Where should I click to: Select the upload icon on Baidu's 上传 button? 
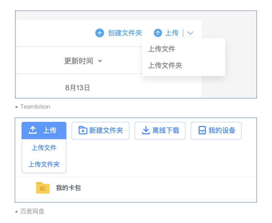(32, 130)
